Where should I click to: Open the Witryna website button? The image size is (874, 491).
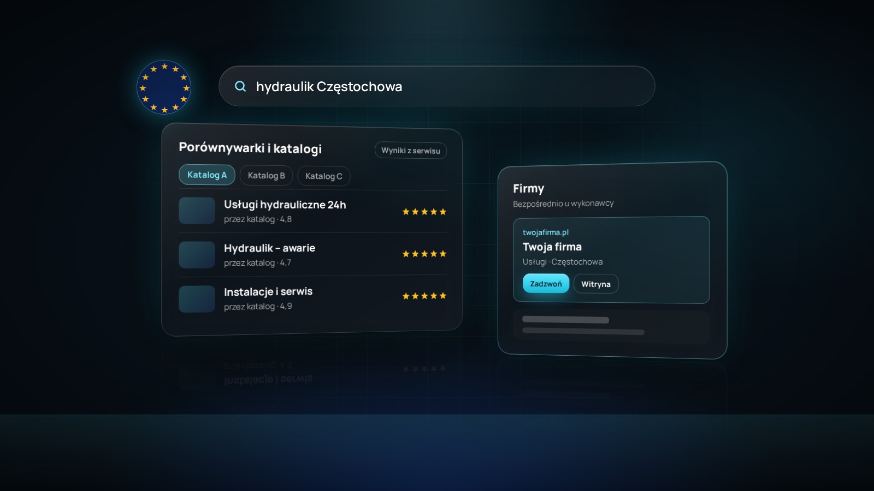point(596,284)
